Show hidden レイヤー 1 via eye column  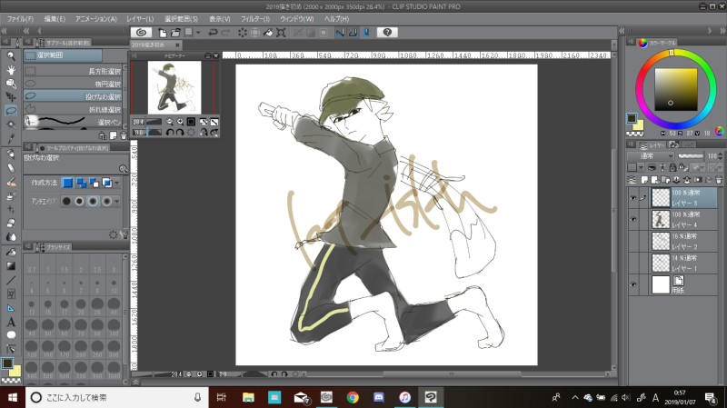click(632, 263)
